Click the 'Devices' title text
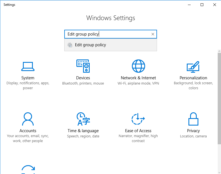Viewport: 221px width, 174px height. coord(83,78)
